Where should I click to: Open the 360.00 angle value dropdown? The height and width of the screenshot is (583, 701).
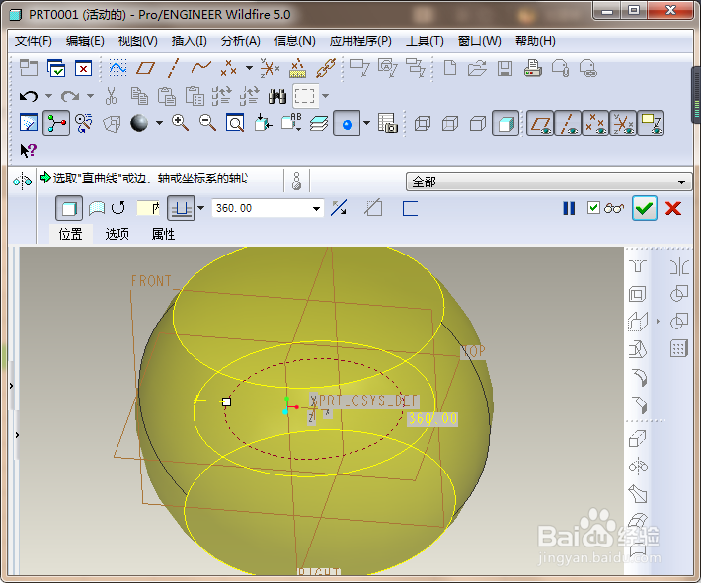coord(317,208)
